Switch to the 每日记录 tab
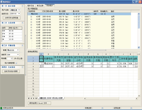The image size is (142, 110). pos(40,6)
